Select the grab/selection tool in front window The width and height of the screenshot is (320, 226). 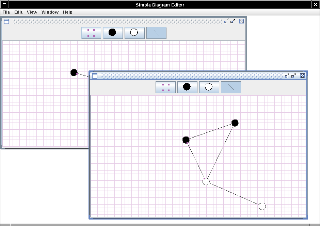[165, 87]
